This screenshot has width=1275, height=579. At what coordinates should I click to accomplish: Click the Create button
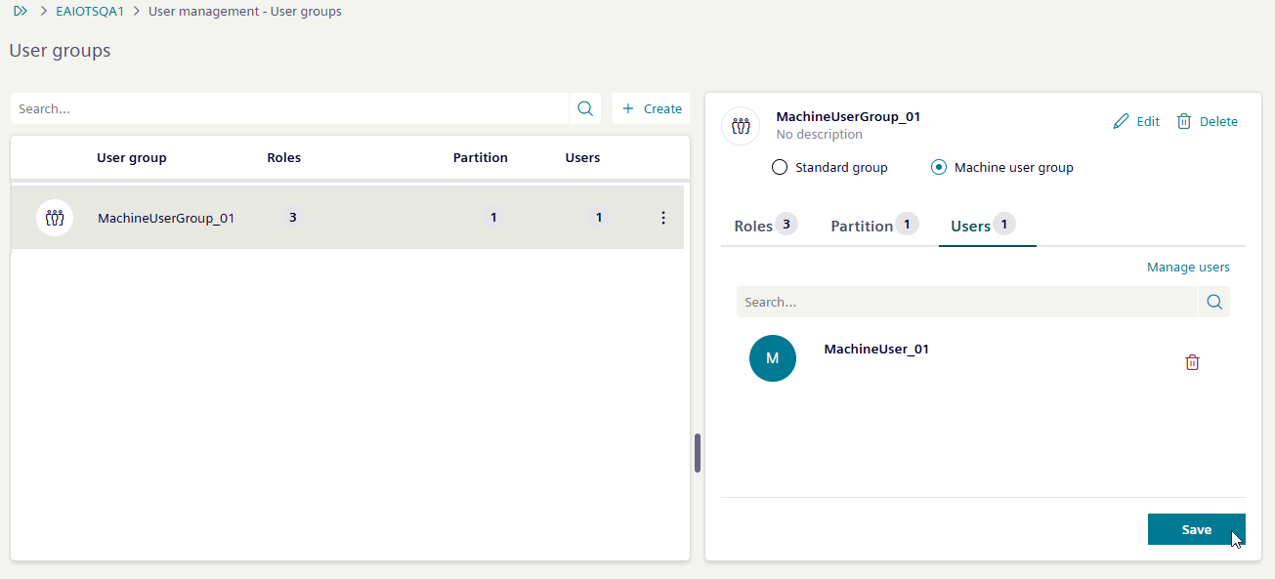point(652,109)
